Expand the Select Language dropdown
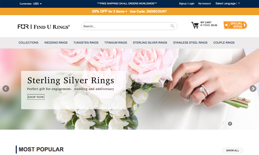 click(228, 3)
